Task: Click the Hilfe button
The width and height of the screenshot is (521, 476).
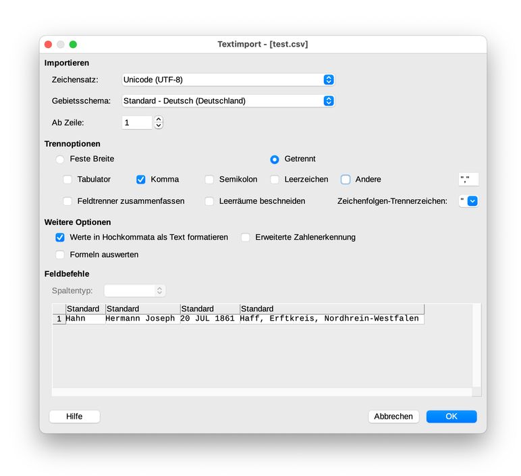Action: [x=74, y=417]
